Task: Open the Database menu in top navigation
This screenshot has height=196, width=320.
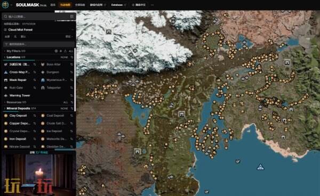Action: (118, 5)
